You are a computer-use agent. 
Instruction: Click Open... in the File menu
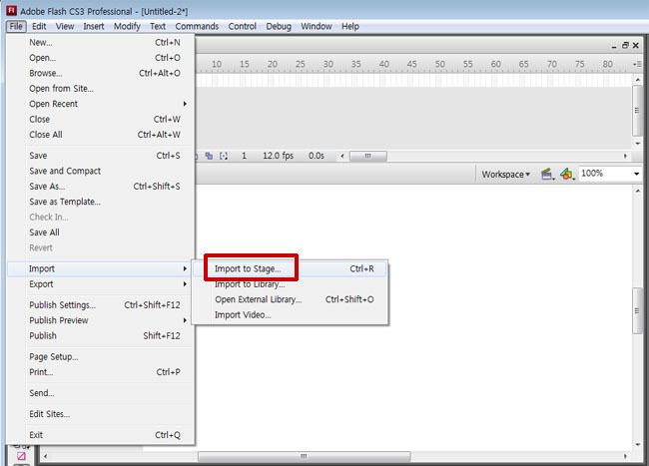coord(101,58)
